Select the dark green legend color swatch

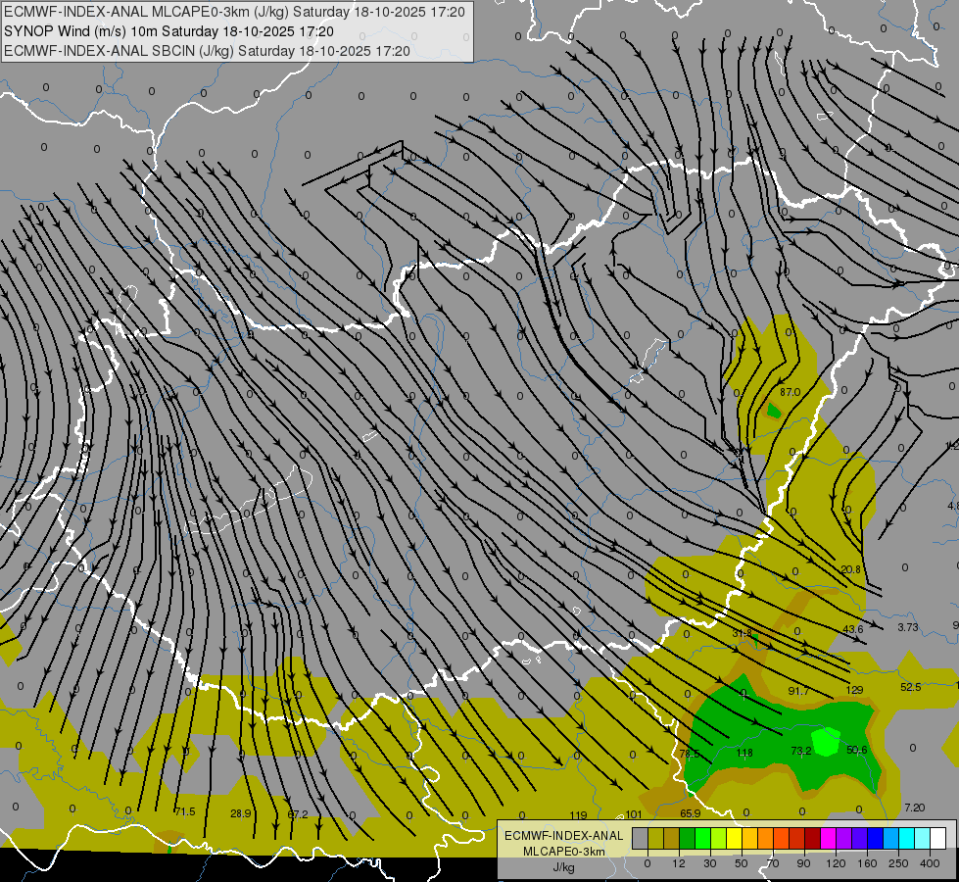(x=688, y=838)
